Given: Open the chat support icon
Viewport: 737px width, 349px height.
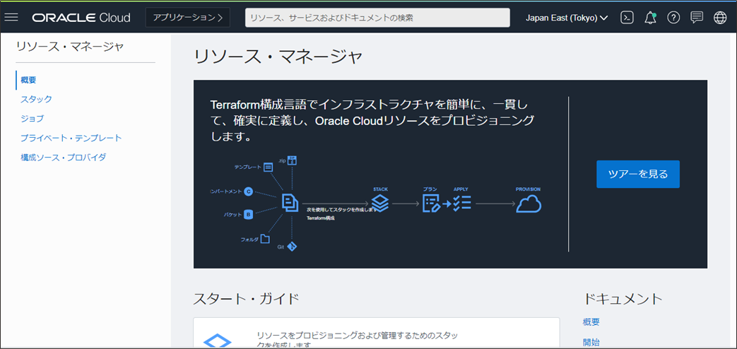Looking at the screenshot, I should pos(697,18).
